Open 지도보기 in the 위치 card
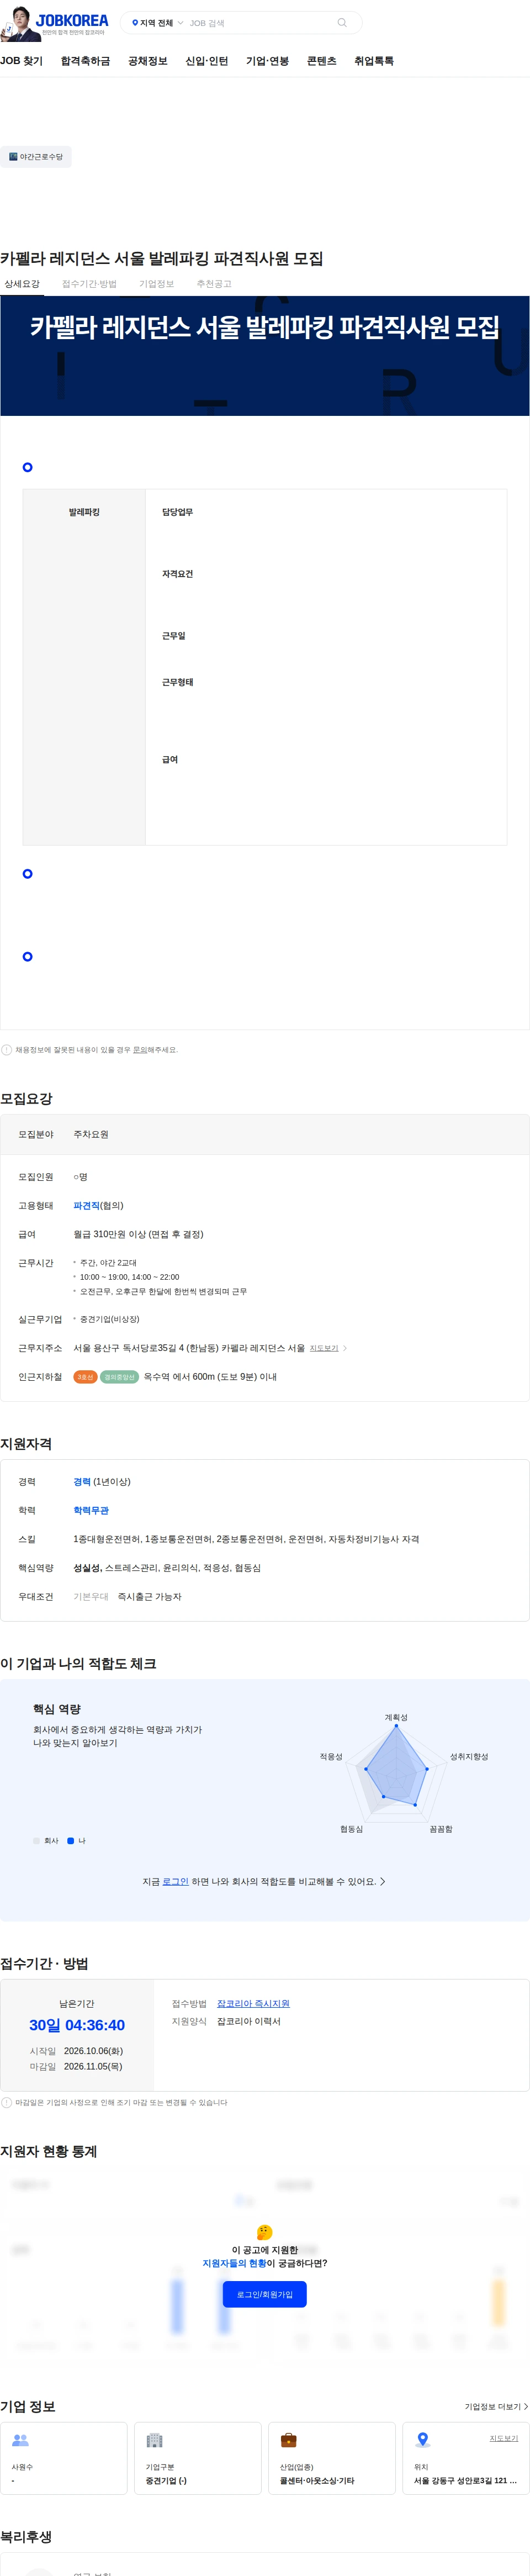The width and height of the screenshot is (530, 2576). [504, 2439]
